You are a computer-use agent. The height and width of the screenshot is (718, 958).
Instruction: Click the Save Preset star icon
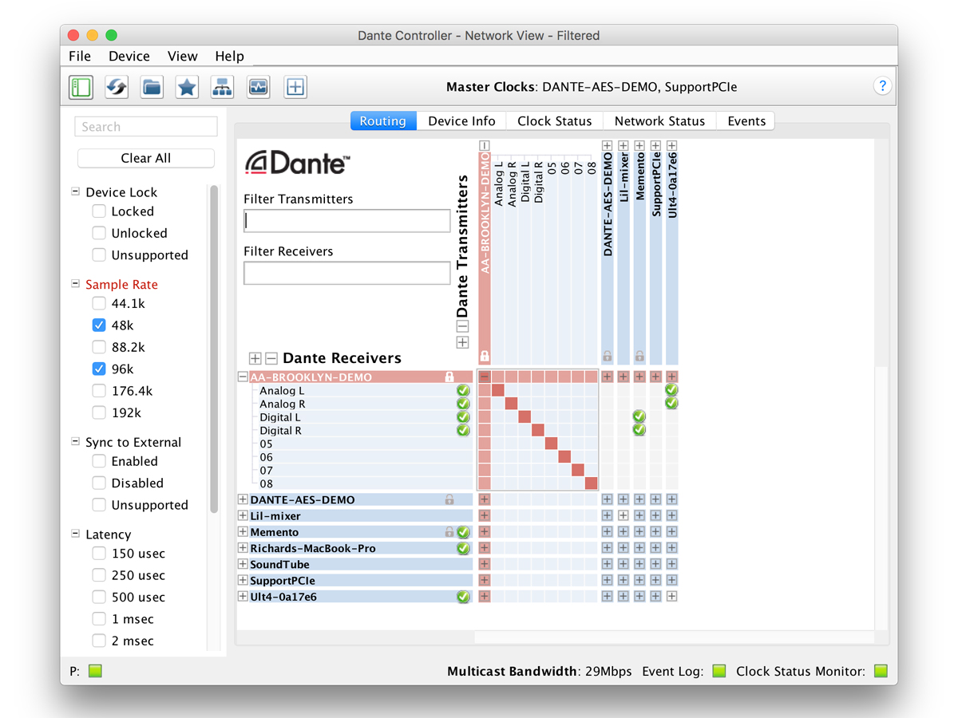point(187,86)
